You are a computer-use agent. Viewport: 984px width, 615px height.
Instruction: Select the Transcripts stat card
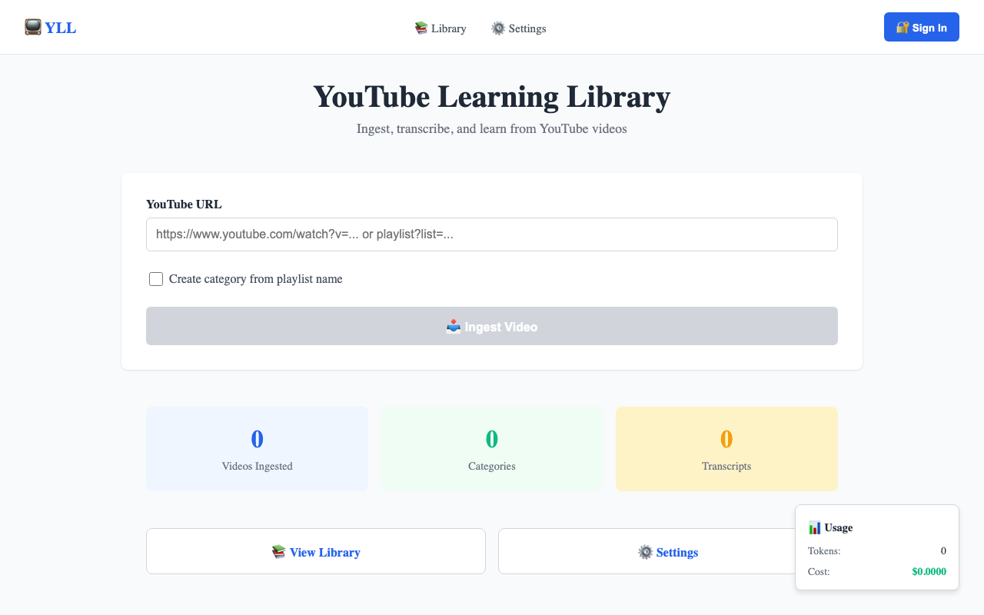coord(726,449)
